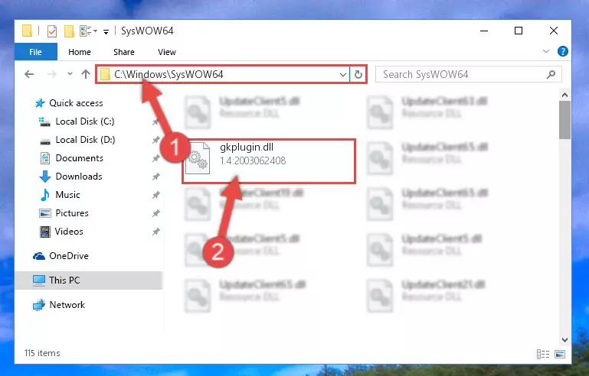Click the scrollbar down arrow

[x=564, y=339]
